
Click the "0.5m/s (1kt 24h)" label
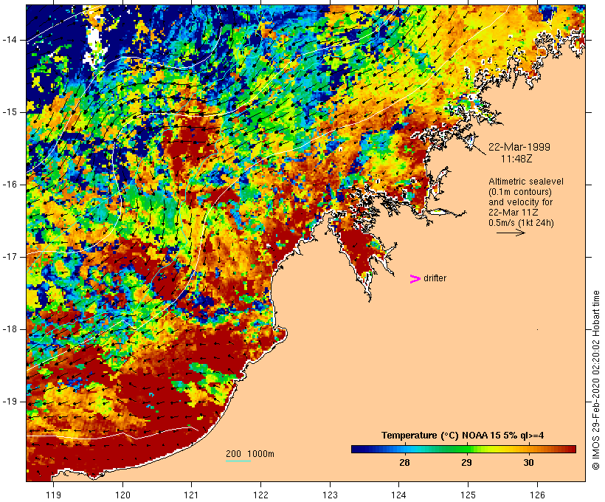521,223
